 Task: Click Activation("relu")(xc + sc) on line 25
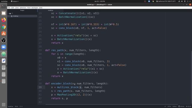77,35
